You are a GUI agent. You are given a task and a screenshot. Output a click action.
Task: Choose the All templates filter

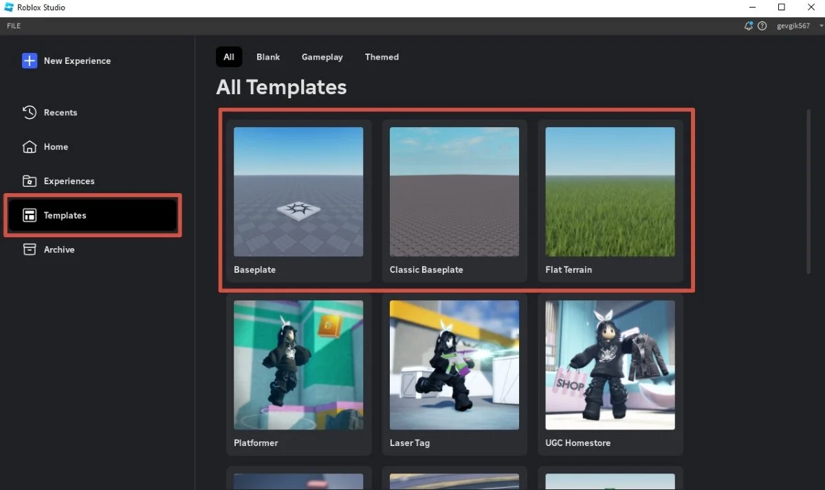229,57
